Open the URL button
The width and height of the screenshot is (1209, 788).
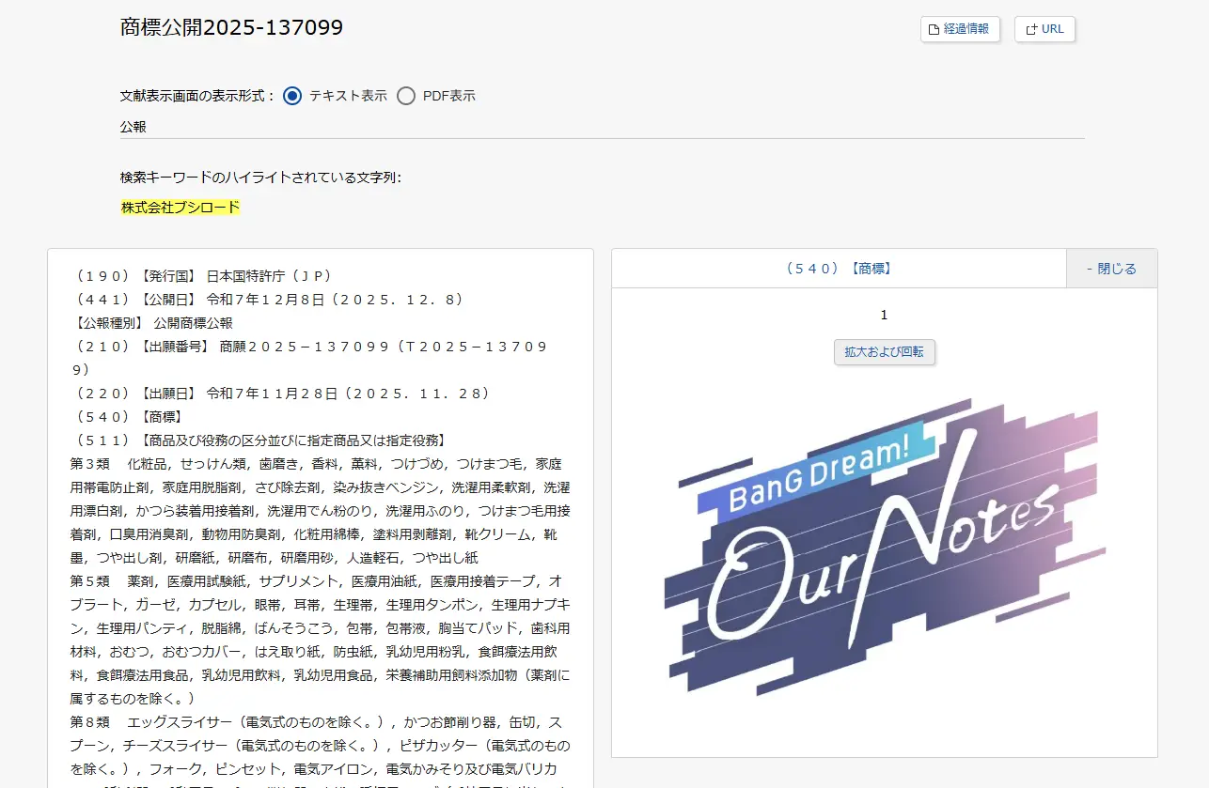coord(1044,29)
